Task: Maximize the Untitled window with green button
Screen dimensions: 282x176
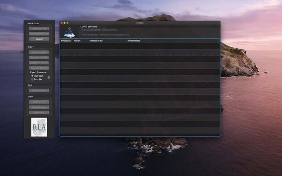Action: [x=67, y=23]
